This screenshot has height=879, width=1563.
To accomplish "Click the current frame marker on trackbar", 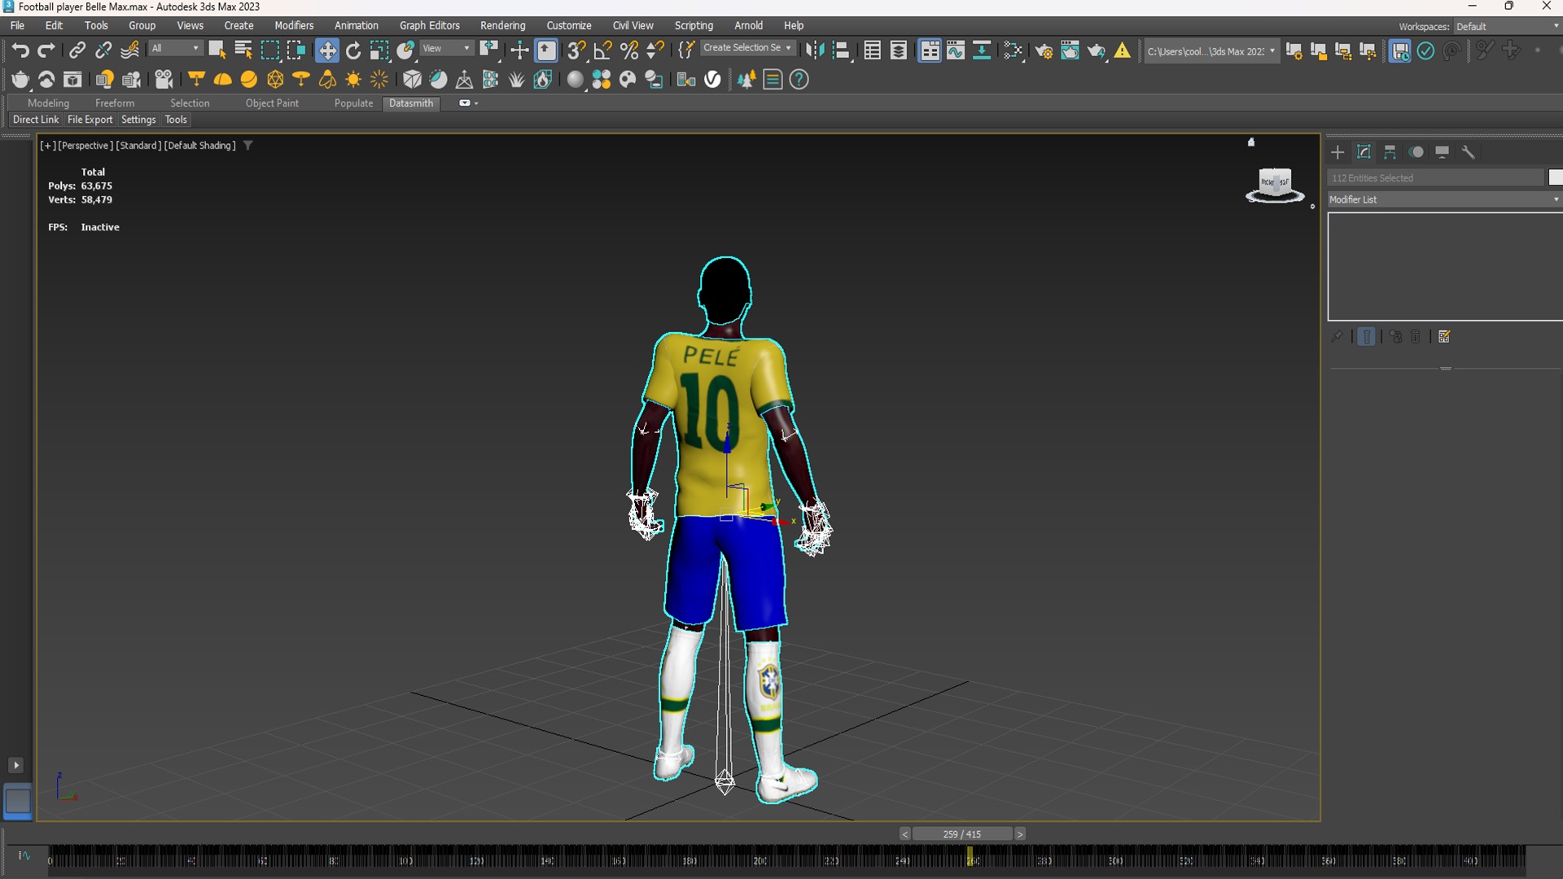I will [x=970, y=857].
